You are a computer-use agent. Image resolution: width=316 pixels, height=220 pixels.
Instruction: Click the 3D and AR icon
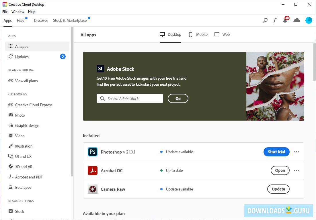11,167
